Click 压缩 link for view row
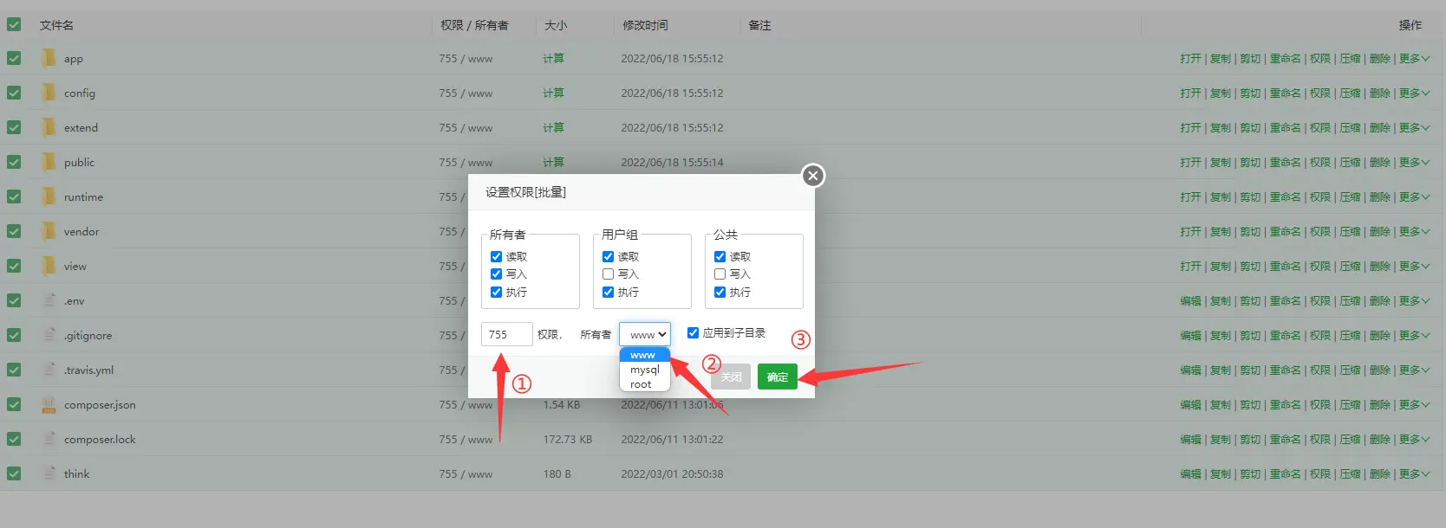This screenshot has height=528, width=1446. (x=1350, y=267)
